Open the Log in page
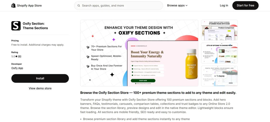 [x=224, y=6]
